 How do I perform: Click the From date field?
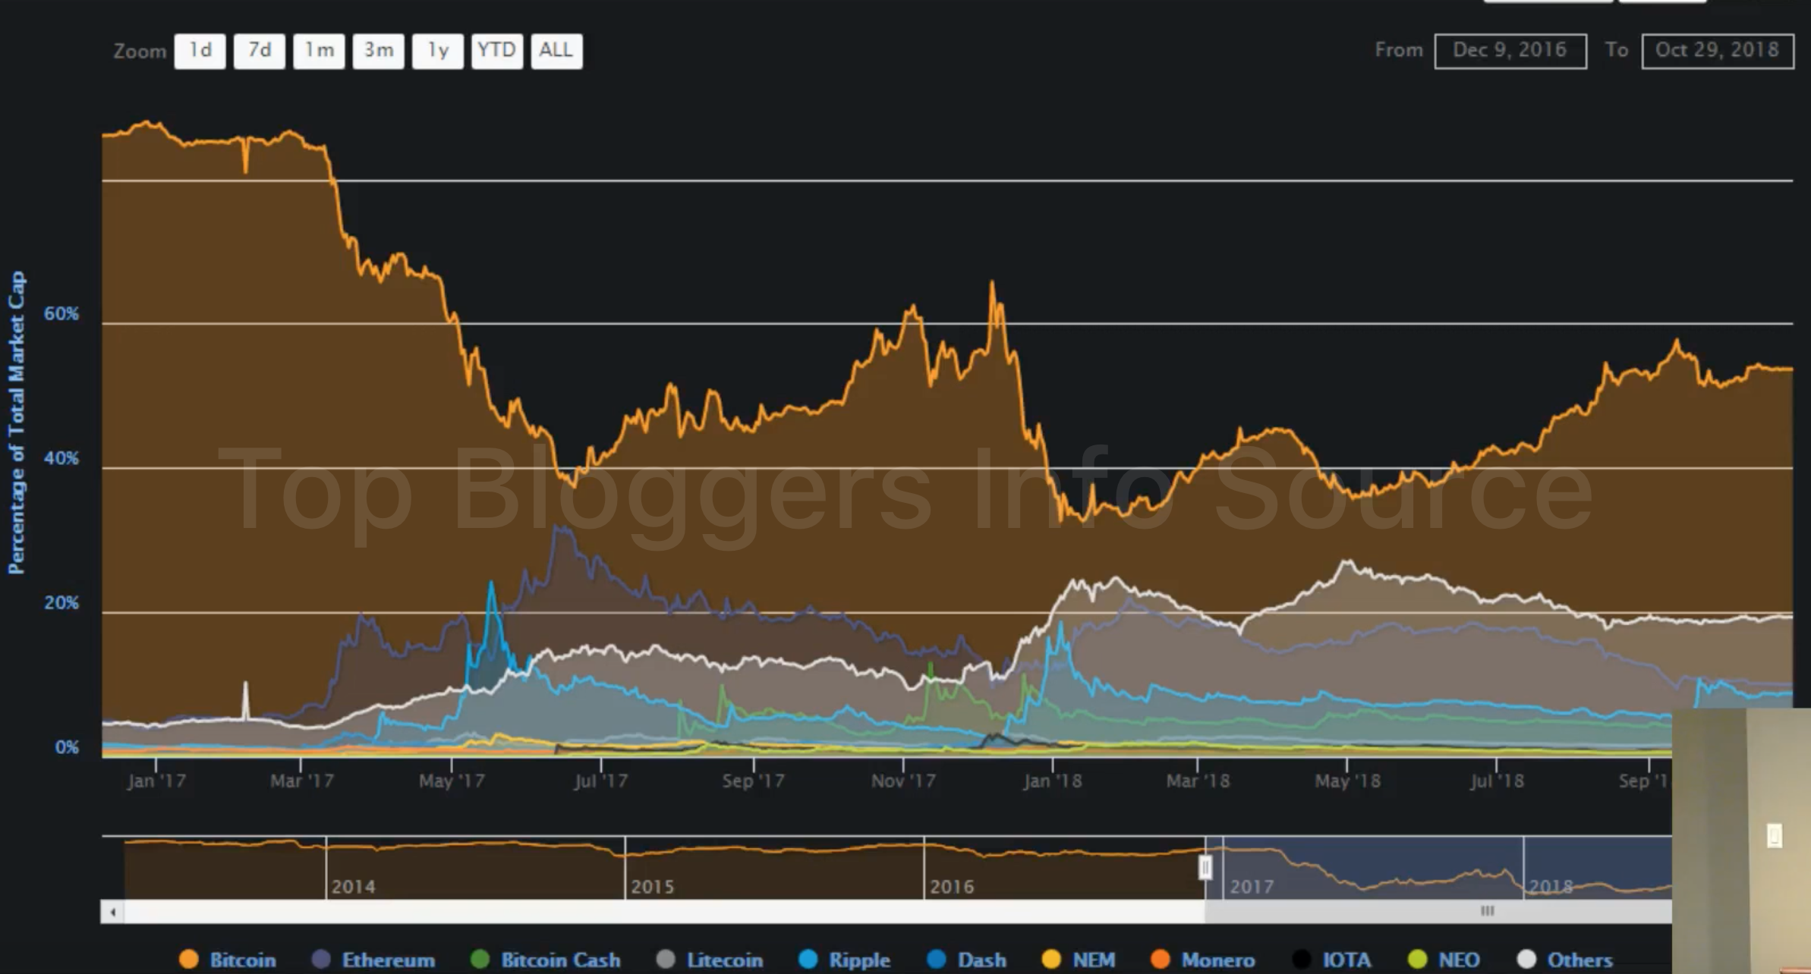tap(1510, 51)
